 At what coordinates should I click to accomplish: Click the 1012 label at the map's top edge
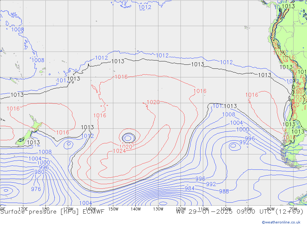pos(145,7)
